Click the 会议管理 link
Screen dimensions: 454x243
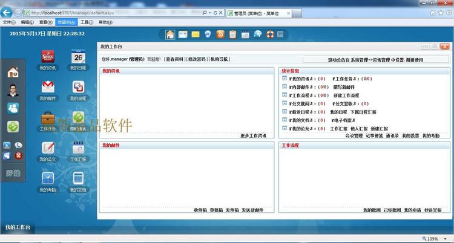pos(354,135)
